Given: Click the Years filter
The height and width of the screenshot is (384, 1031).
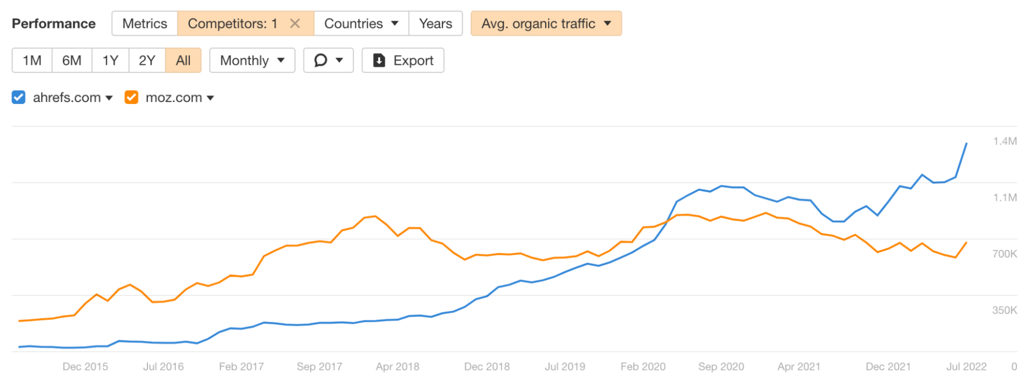Looking at the screenshot, I should (435, 23).
